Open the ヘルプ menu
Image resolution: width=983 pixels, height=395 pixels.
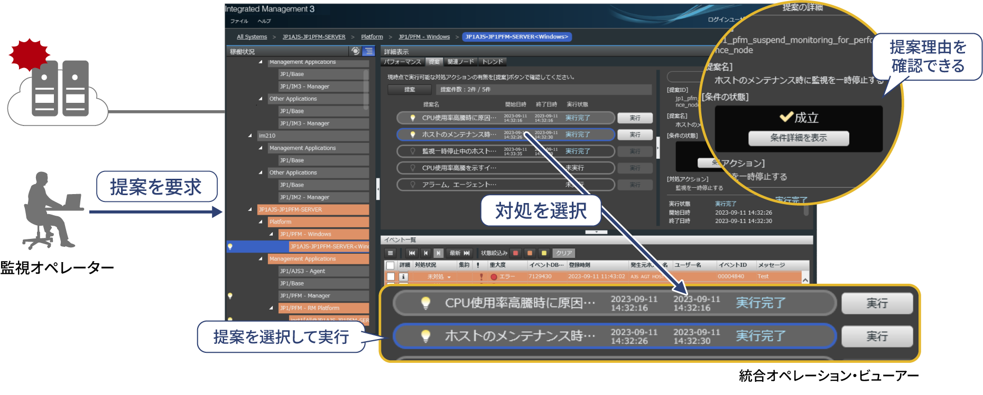(x=264, y=21)
